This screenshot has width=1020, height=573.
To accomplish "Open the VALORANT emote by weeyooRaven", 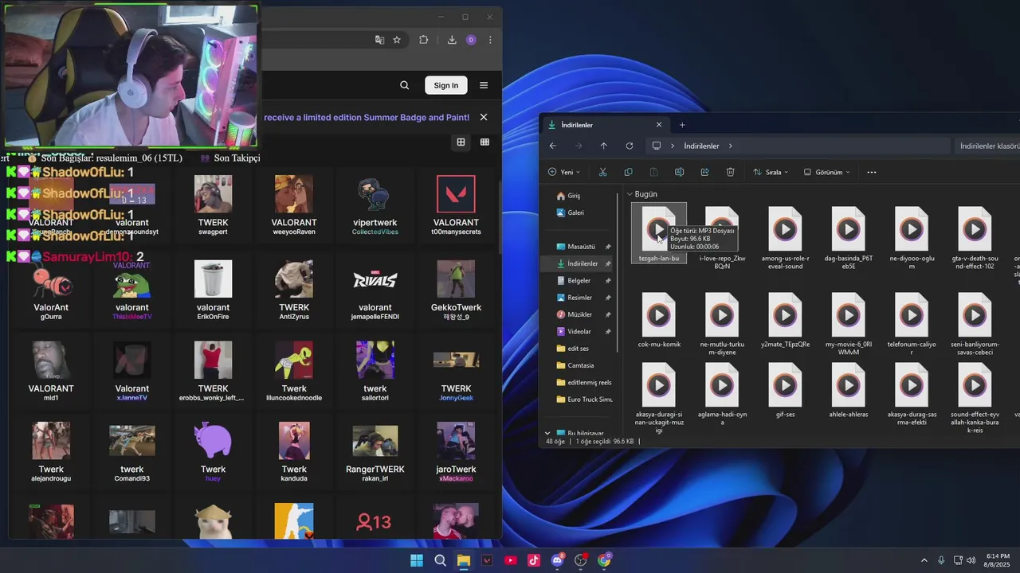I will [x=294, y=205].
